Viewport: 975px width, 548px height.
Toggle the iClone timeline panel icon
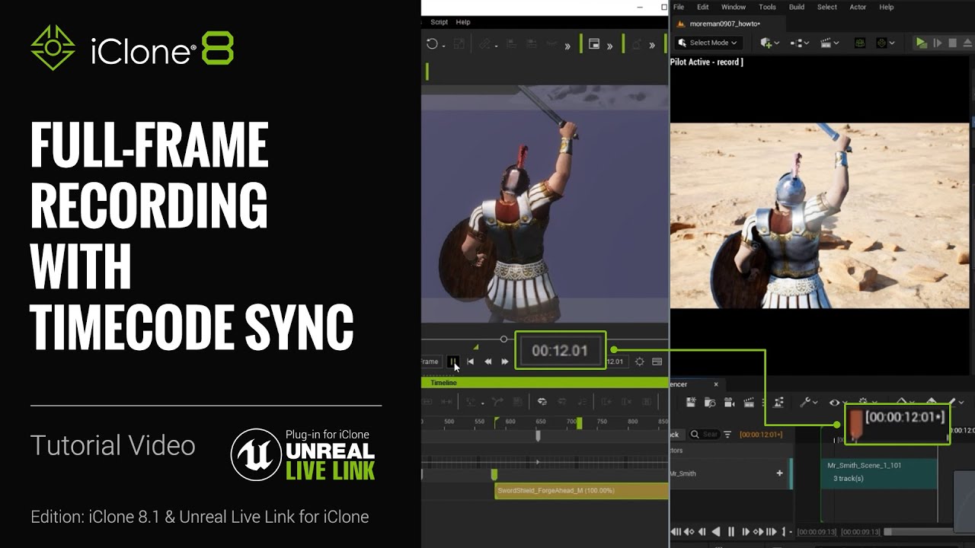tap(657, 362)
